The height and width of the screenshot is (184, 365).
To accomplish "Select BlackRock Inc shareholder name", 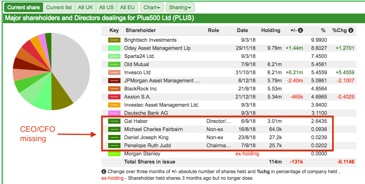I will point(141,89).
